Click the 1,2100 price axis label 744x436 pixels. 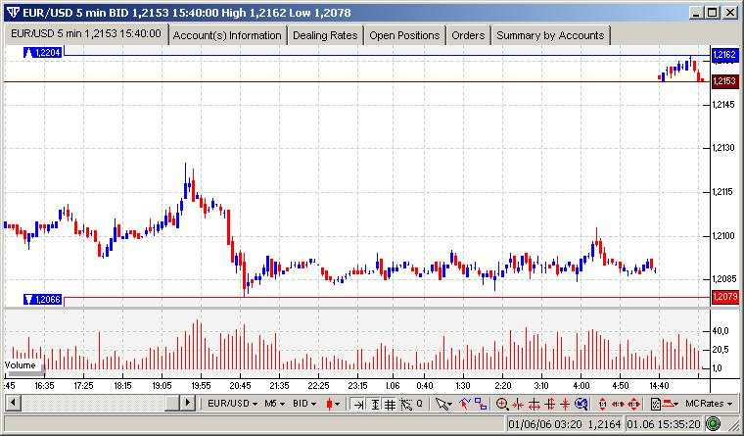pos(723,235)
